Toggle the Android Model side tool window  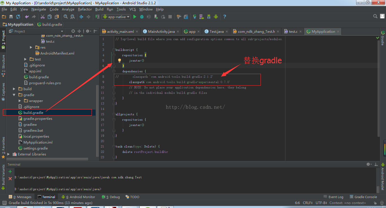point(383,176)
